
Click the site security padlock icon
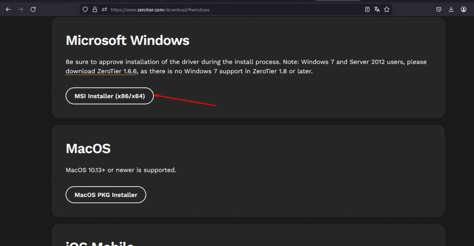pyautogui.click(x=95, y=9)
